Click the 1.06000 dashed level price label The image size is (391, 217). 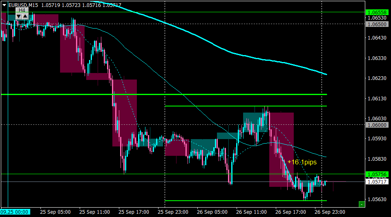click(377, 125)
